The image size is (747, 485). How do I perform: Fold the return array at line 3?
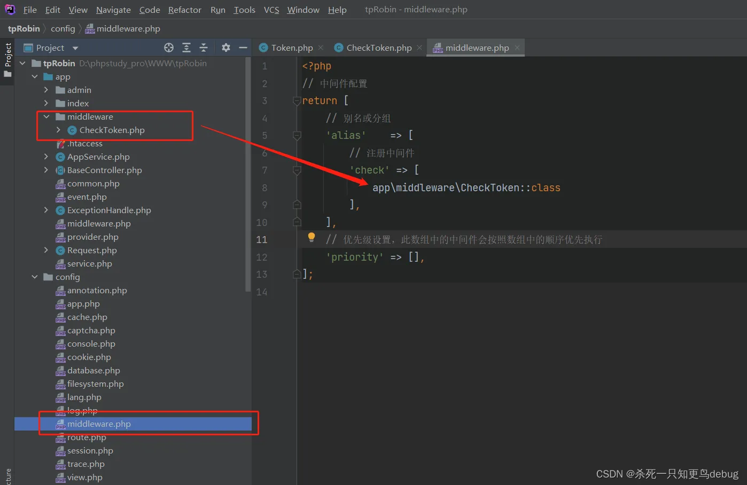pyautogui.click(x=297, y=100)
